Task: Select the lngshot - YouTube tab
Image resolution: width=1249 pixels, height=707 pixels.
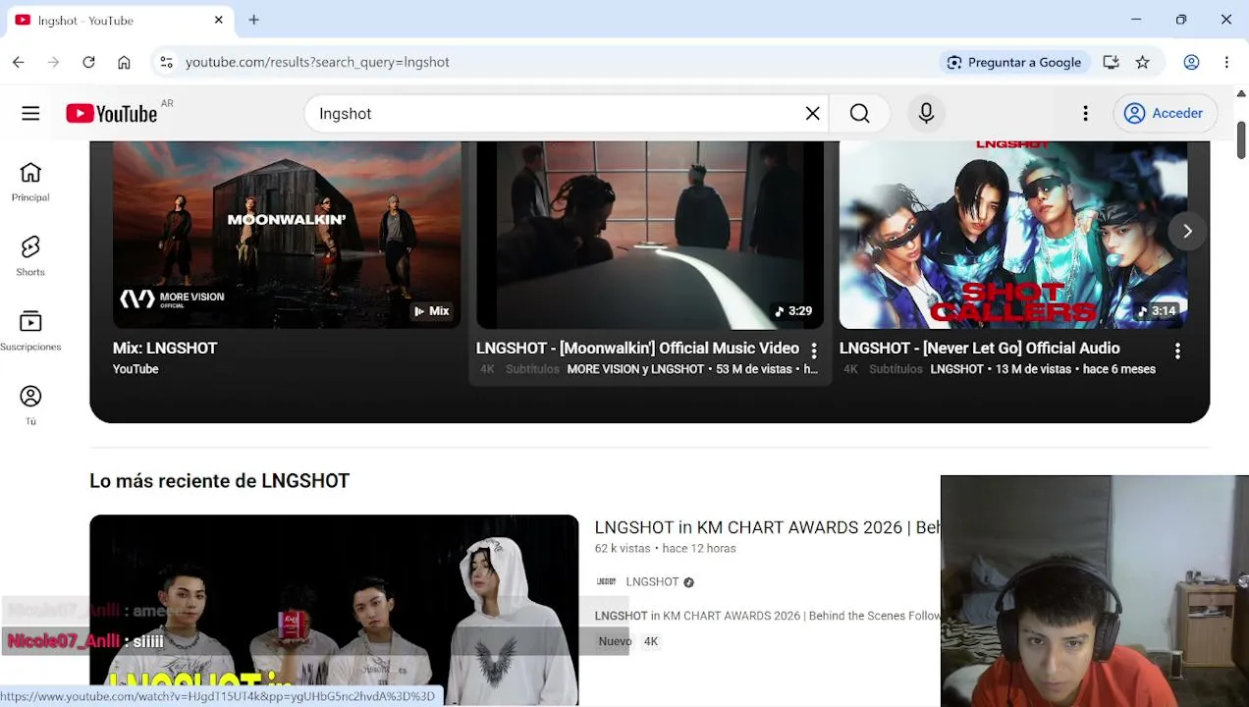Action: pyautogui.click(x=118, y=20)
